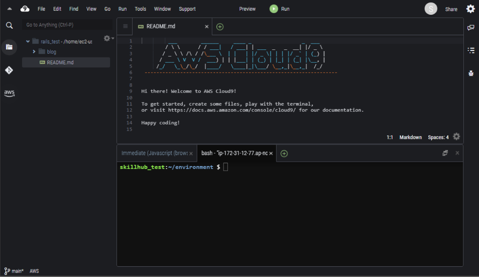Screen dimensions: 479x277
Task: Click the 1:1 cursor position indicator
Action: pos(390,137)
